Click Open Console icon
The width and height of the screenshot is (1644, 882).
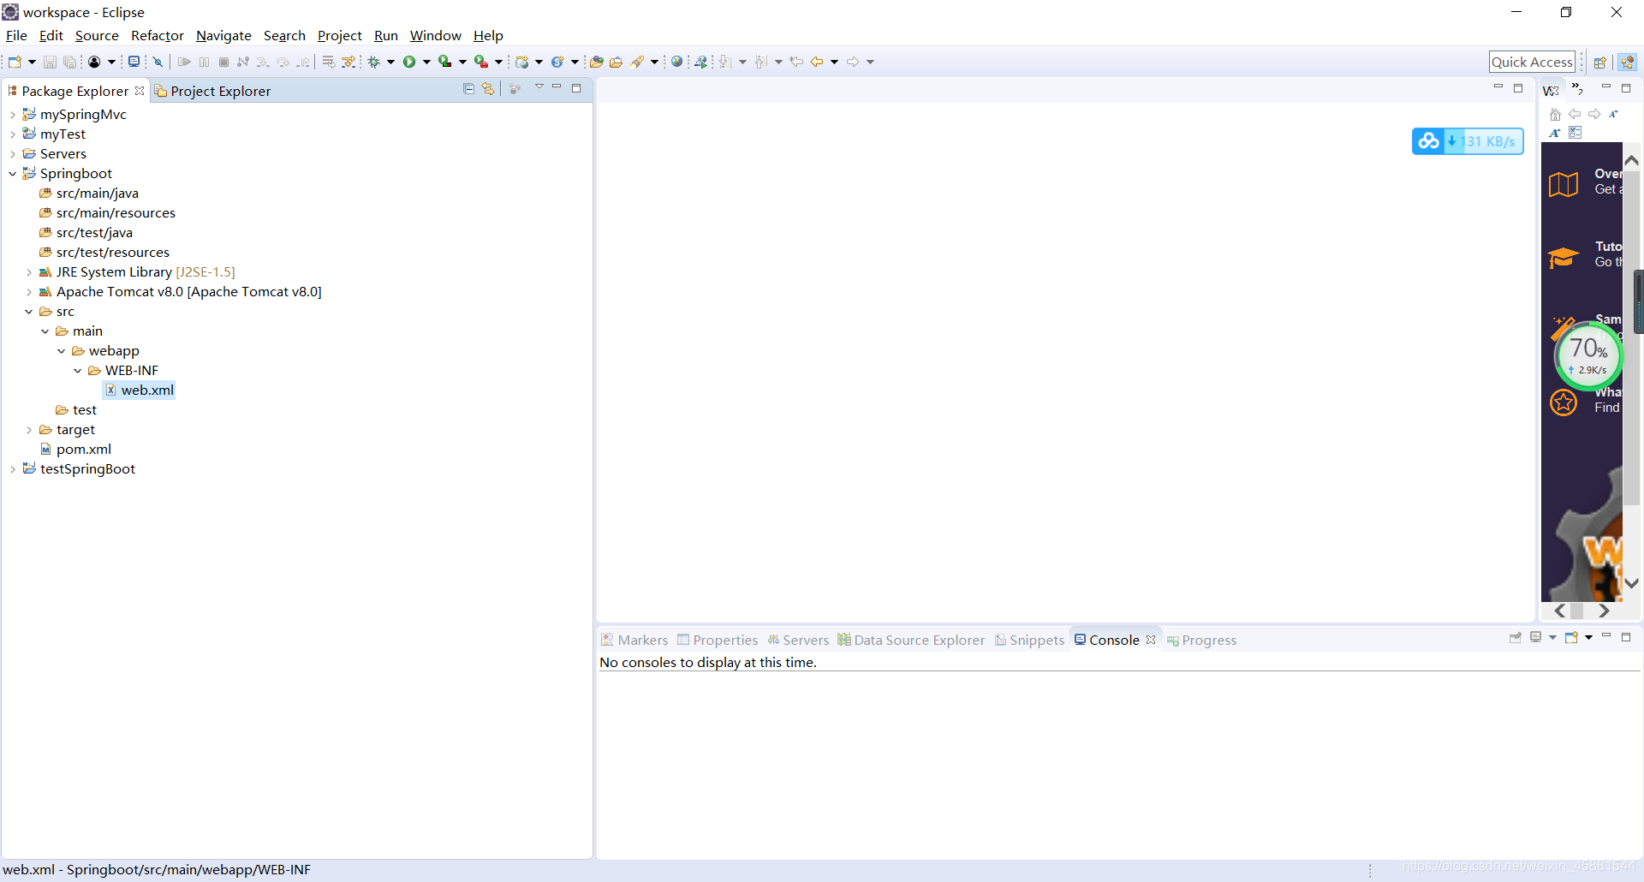click(x=1571, y=637)
